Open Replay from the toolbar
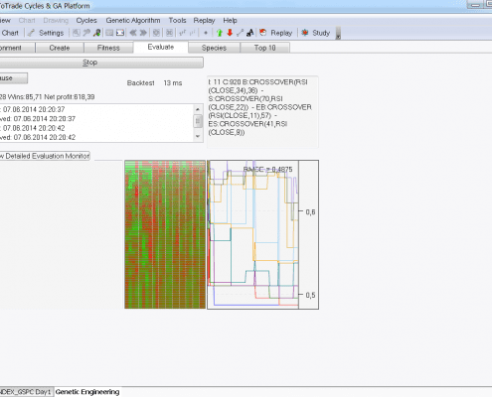Image resolution: width=492 pixels, height=397 pixels. point(275,33)
